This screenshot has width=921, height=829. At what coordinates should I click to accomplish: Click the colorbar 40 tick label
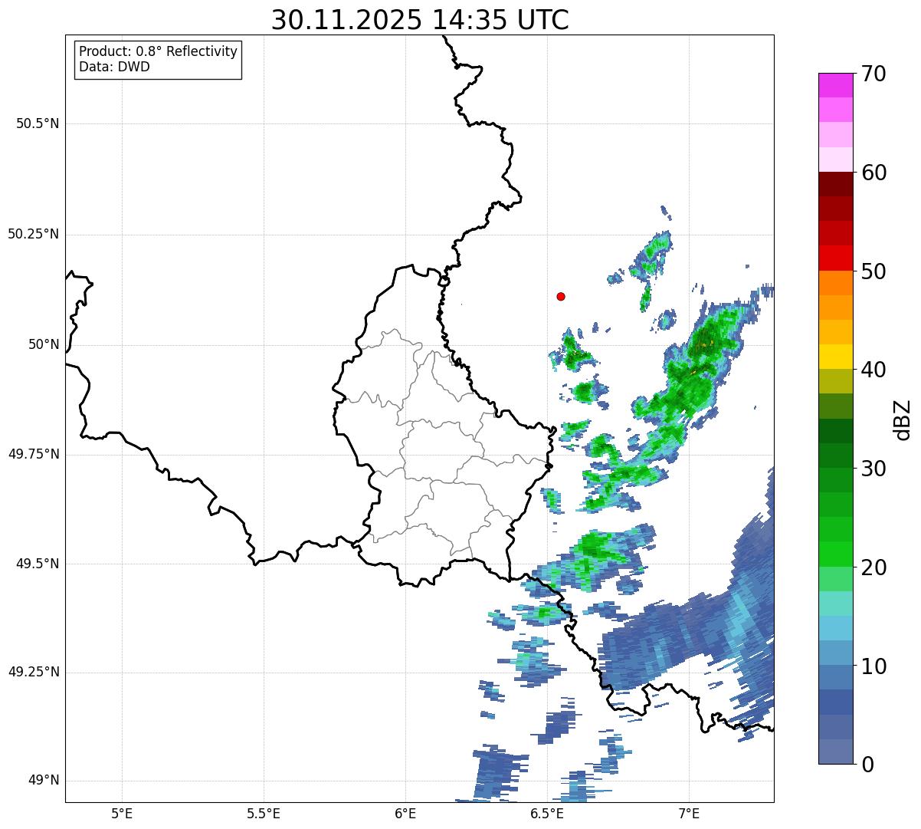click(873, 370)
